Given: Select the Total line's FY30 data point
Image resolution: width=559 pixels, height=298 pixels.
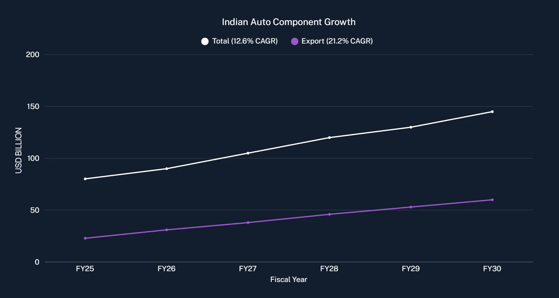Looking at the screenshot, I should pyautogui.click(x=492, y=112).
